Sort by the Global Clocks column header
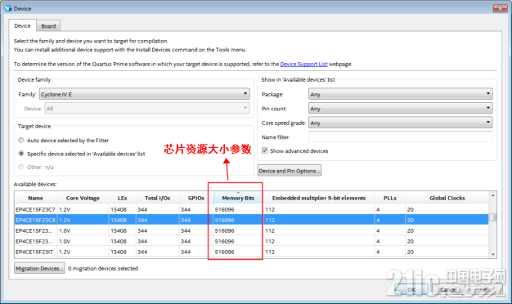Viewport: 512px width, 304px height. [447, 198]
